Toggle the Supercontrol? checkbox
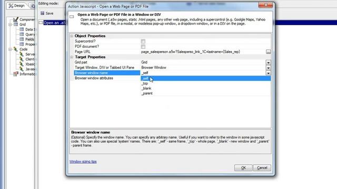The image size is (337, 189). [x=143, y=41]
